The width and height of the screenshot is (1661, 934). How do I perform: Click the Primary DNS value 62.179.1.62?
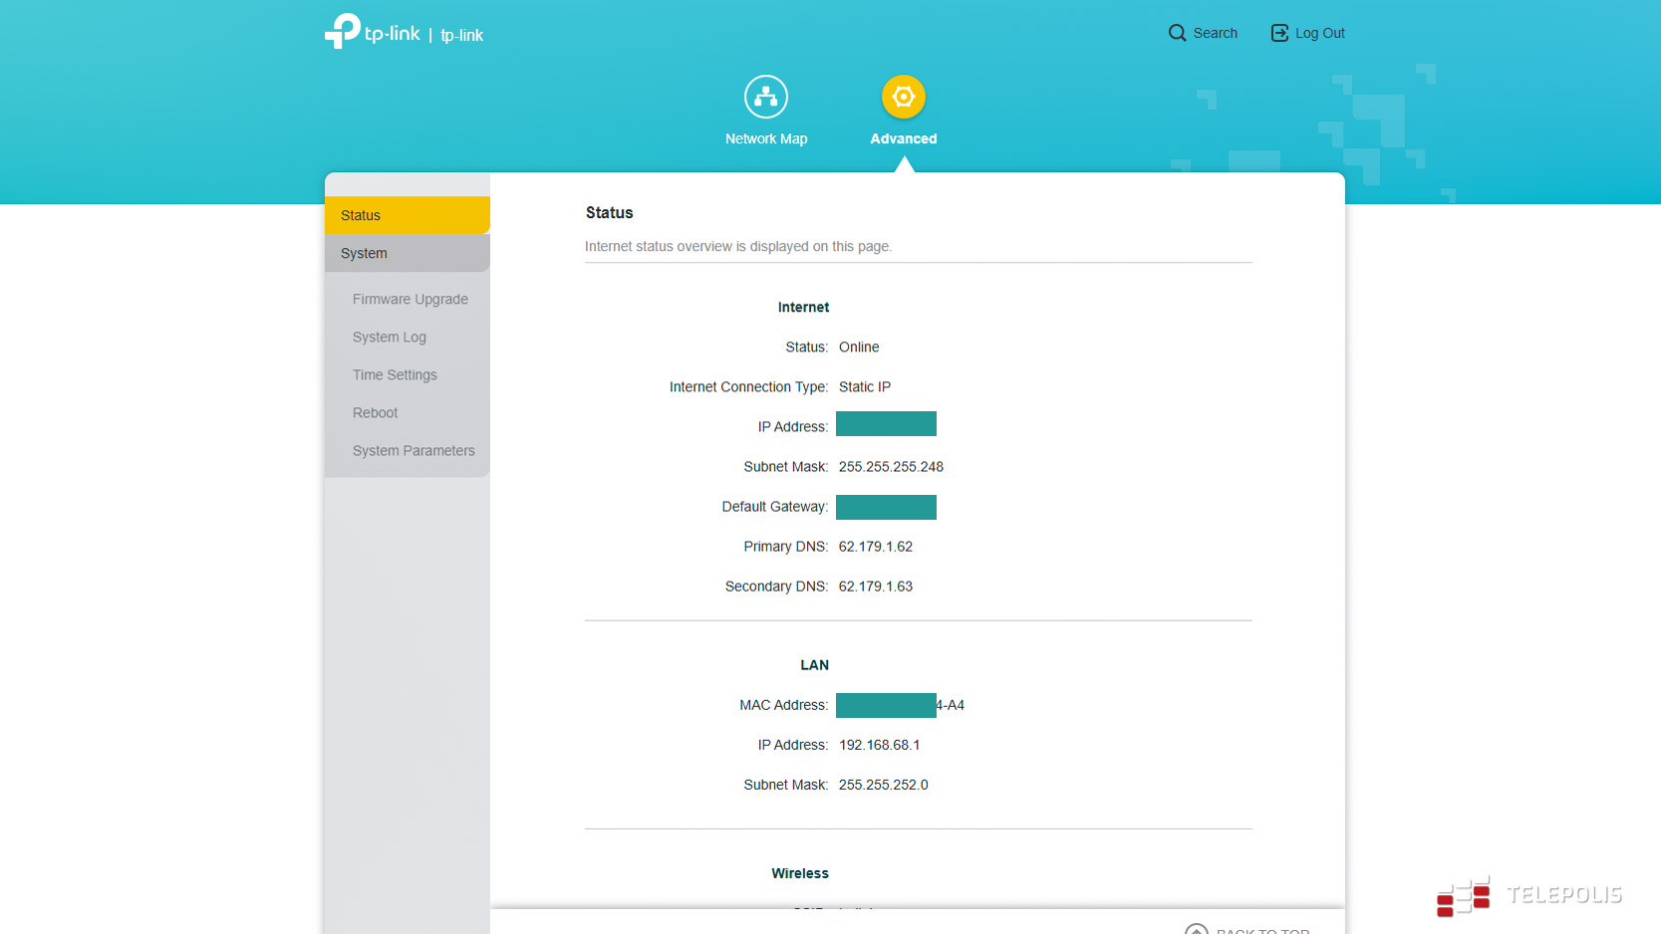click(875, 546)
